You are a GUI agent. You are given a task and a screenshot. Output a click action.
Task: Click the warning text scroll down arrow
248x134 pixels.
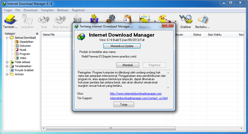(168, 88)
